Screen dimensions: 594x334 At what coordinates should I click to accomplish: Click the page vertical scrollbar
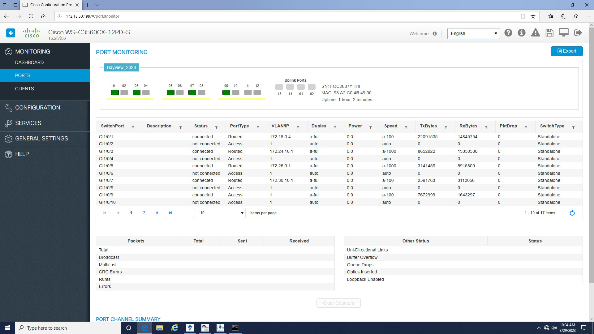point(591,155)
